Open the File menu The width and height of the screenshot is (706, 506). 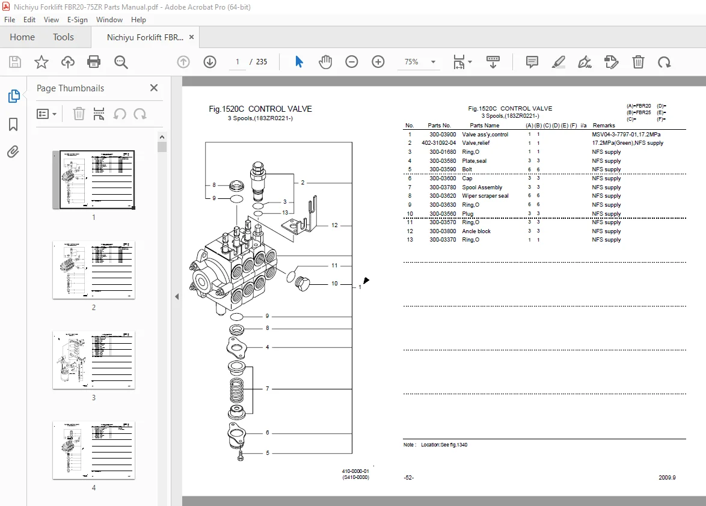(10, 20)
